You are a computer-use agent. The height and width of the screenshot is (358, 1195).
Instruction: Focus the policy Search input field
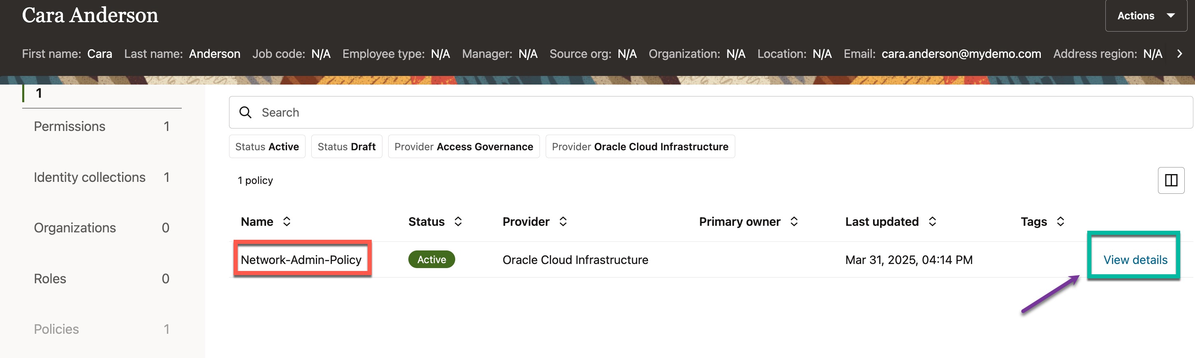click(x=696, y=112)
